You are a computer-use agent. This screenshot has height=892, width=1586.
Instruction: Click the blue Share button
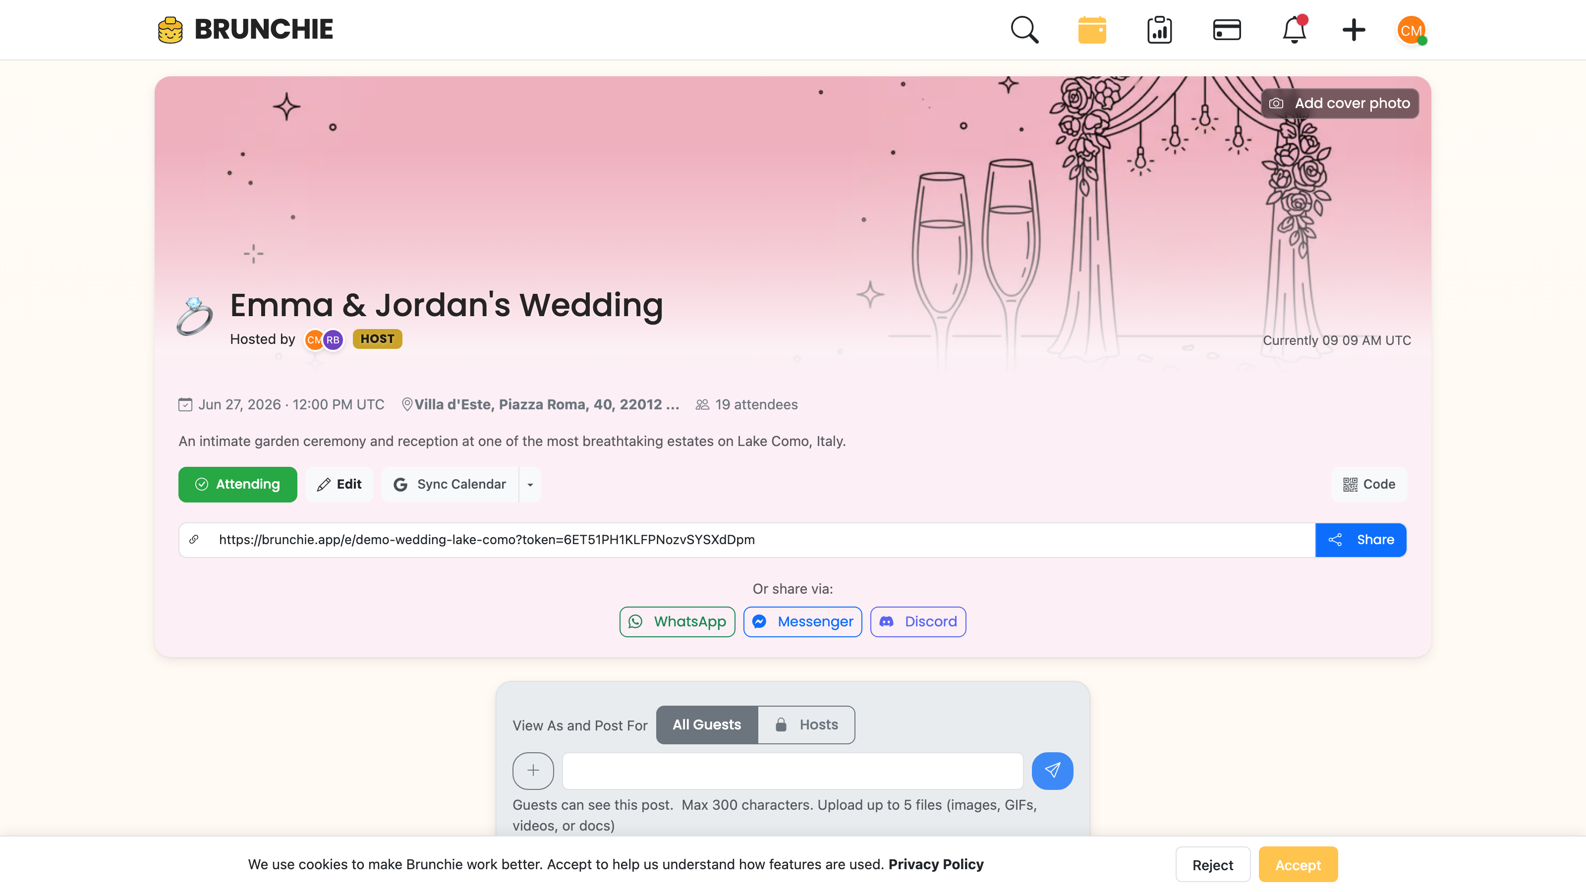coord(1360,540)
